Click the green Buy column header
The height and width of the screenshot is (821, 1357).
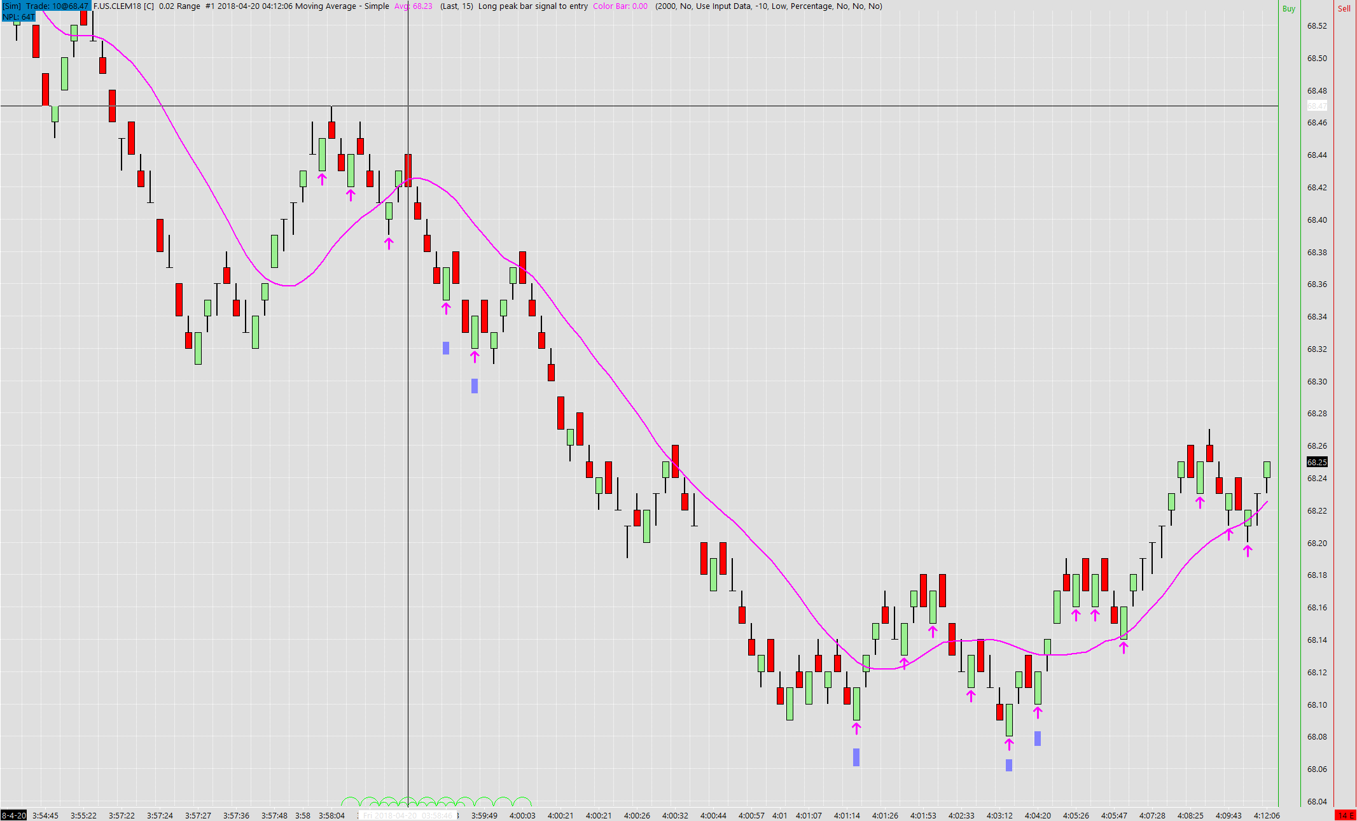(1288, 8)
